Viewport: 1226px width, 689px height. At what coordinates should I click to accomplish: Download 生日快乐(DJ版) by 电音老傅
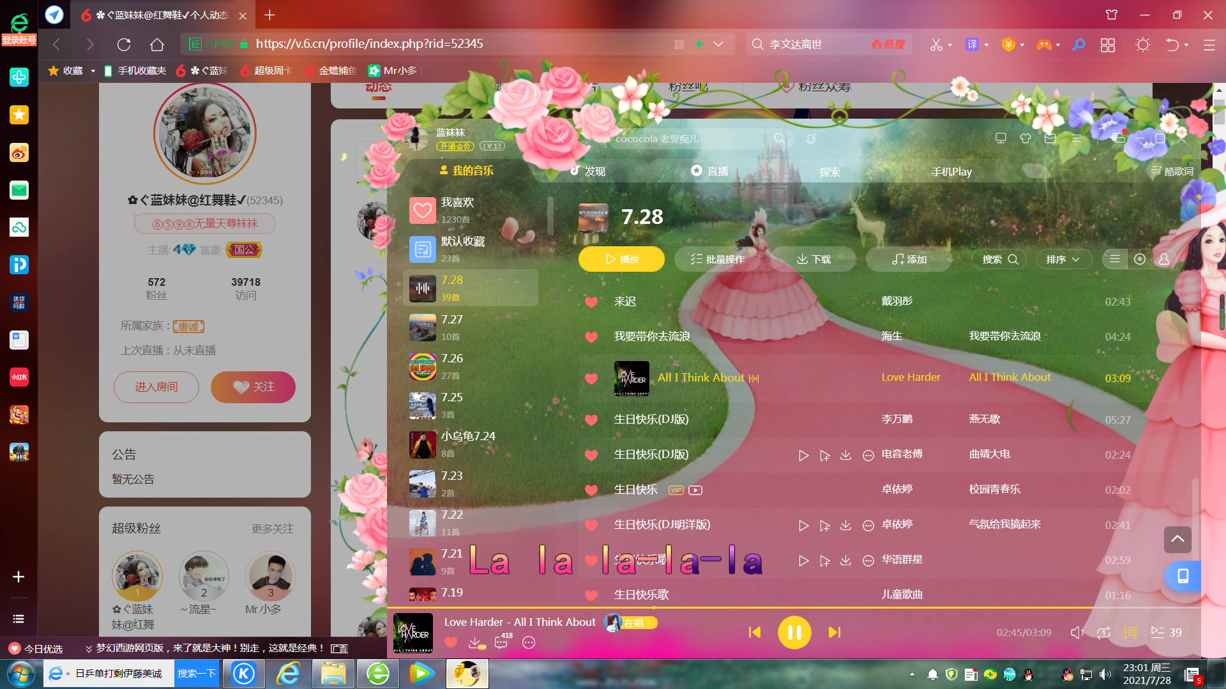845,456
